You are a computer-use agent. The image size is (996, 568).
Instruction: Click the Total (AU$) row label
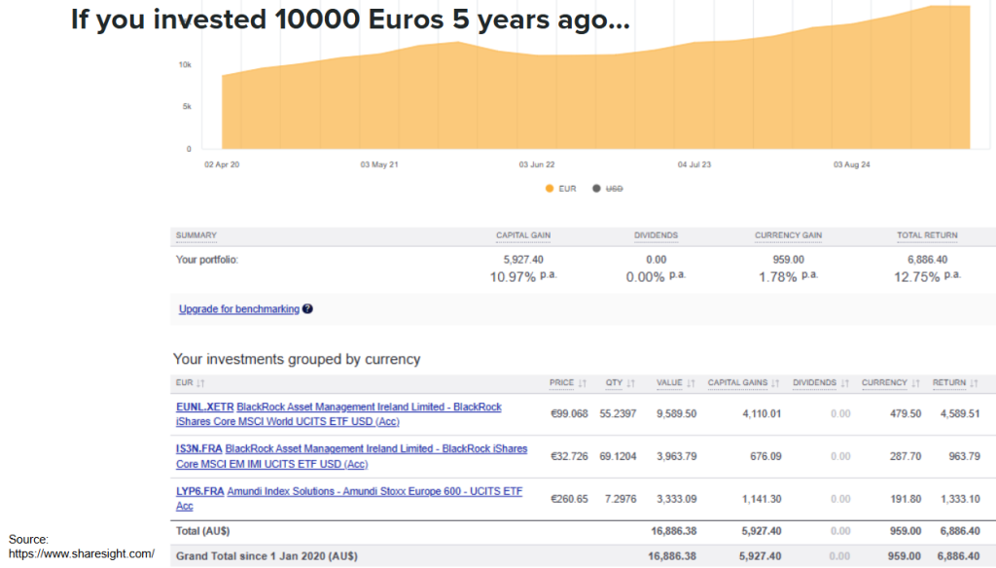[202, 530]
